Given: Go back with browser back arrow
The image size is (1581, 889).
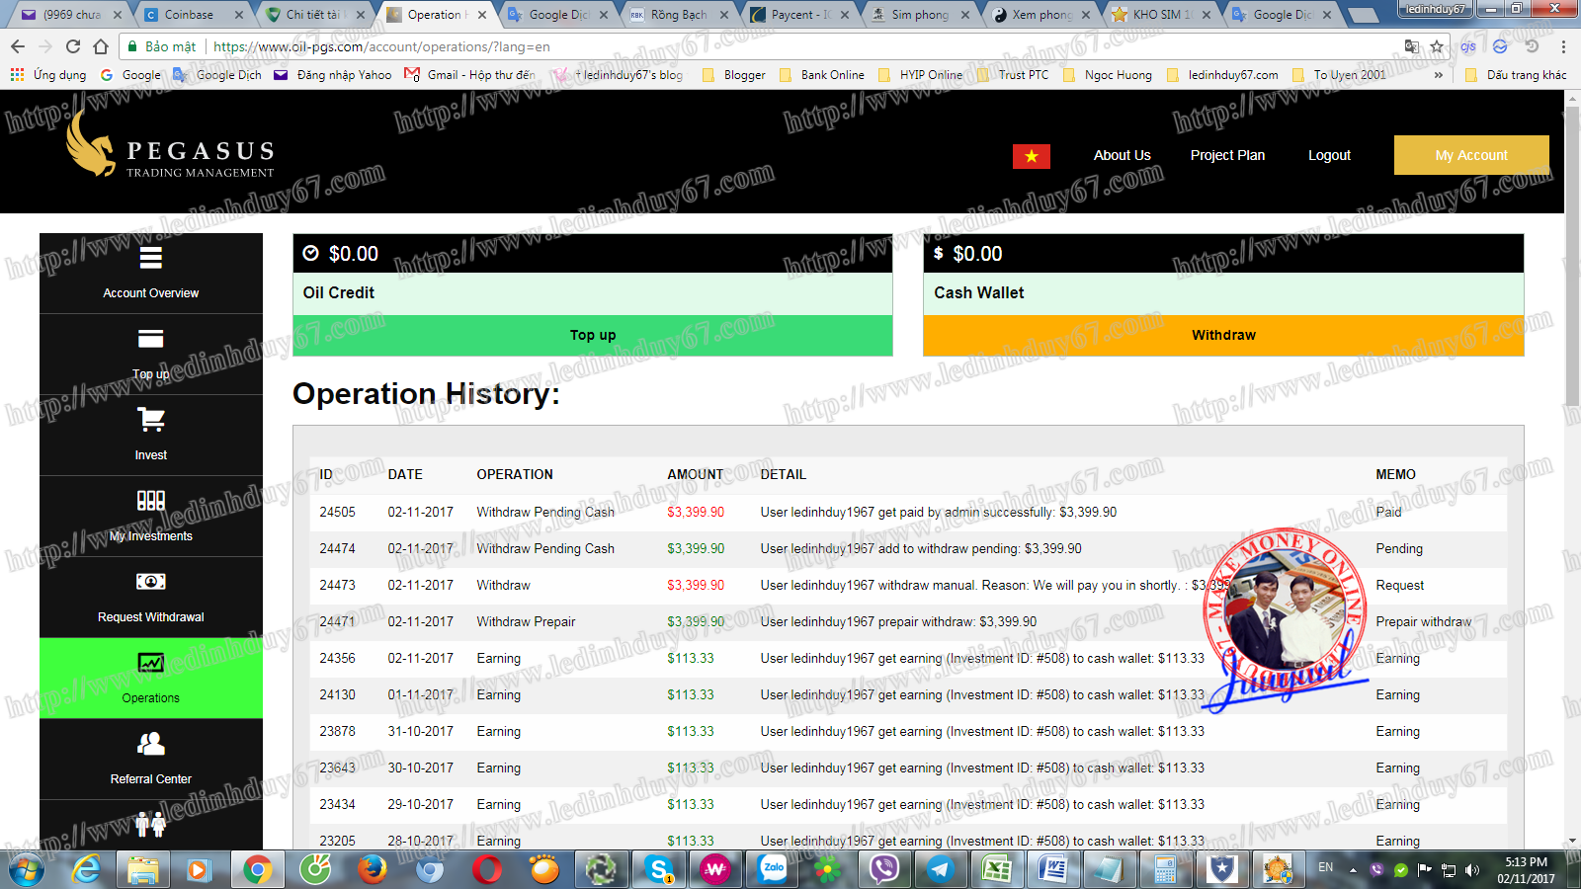Looking at the screenshot, I should (18, 46).
